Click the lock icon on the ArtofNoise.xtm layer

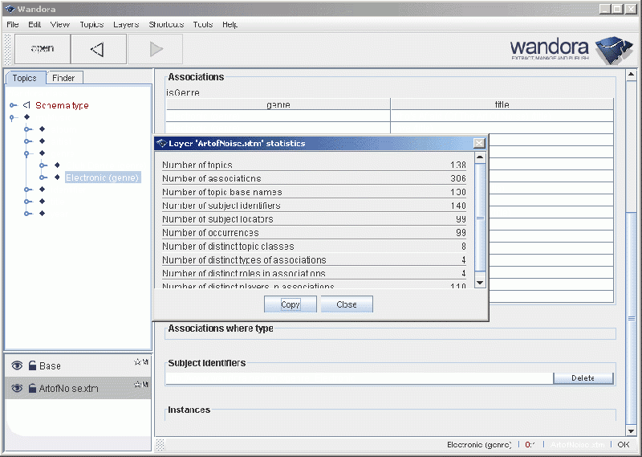pyautogui.click(x=33, y=388)
